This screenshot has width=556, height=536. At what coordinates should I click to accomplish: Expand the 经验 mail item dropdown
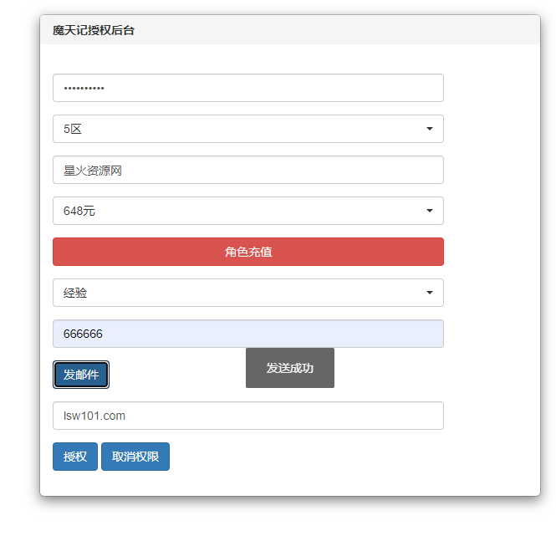(247, 293)
